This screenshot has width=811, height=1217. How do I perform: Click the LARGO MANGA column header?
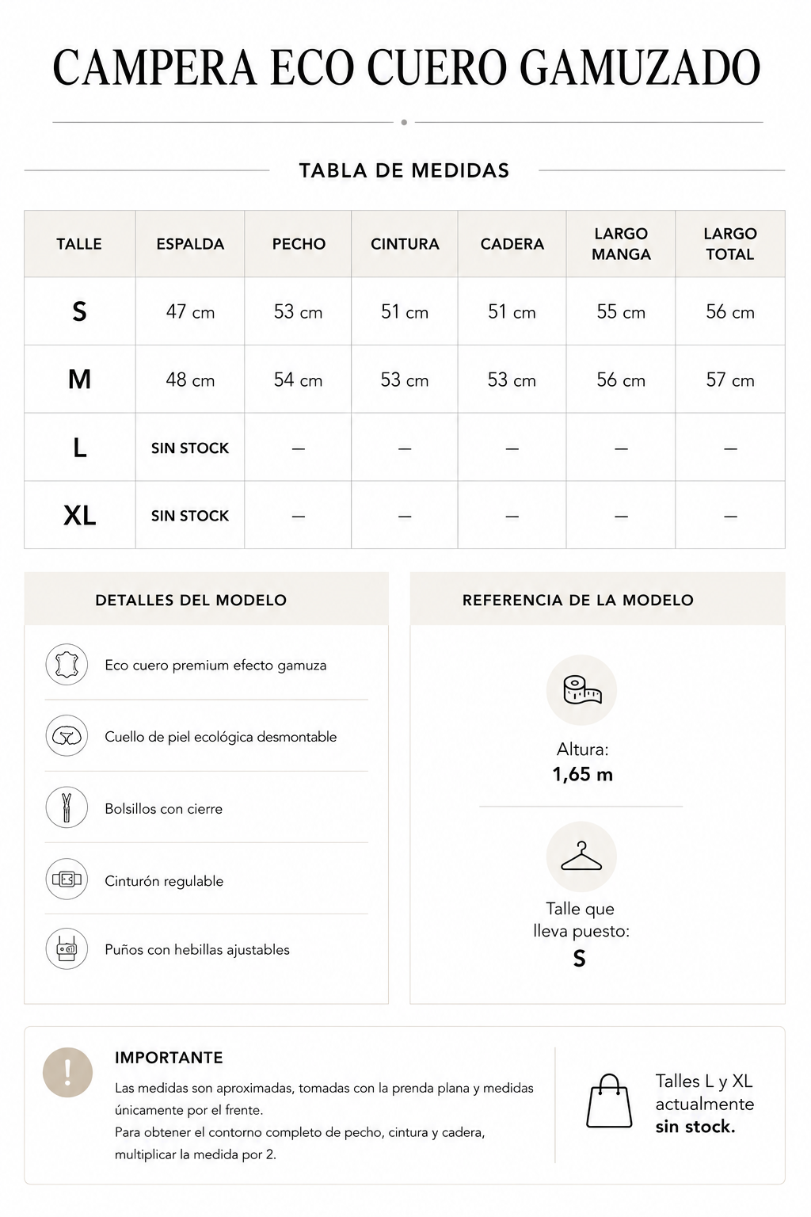(x=621, y=244)
